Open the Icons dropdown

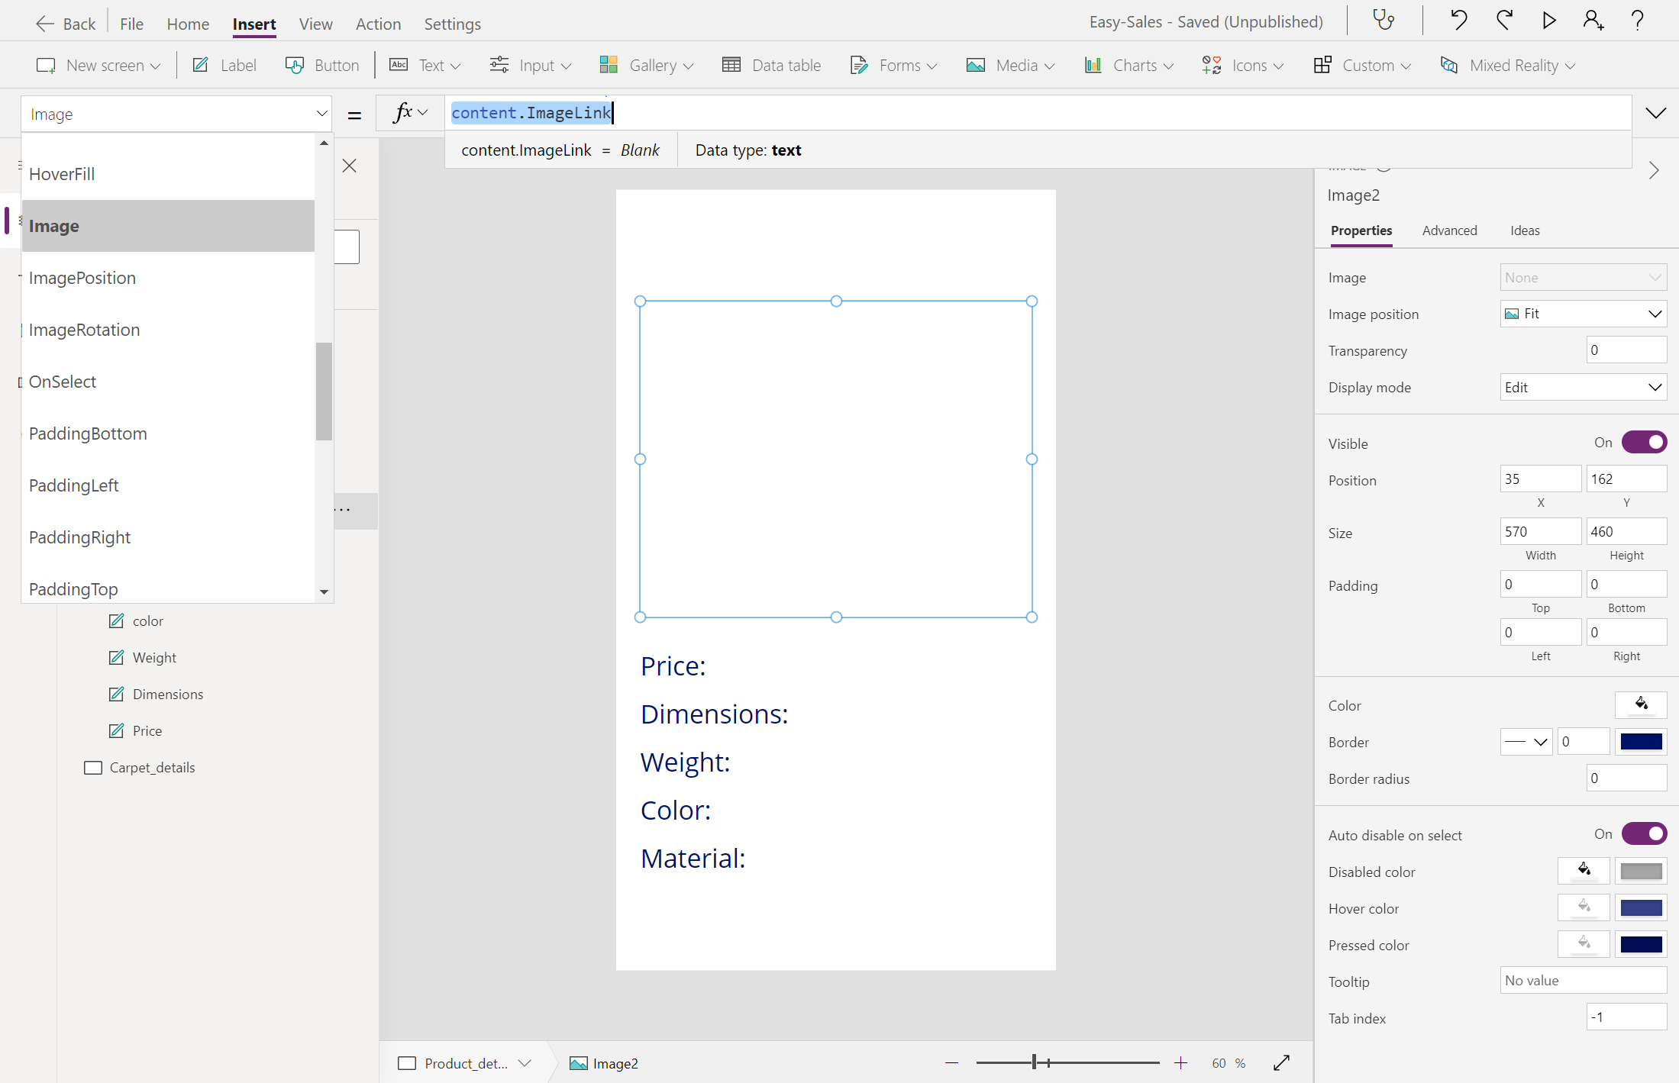(1243, 66)
